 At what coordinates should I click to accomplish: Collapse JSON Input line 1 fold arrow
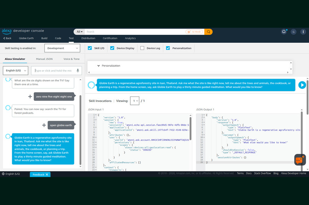click(x=96, y=115)
